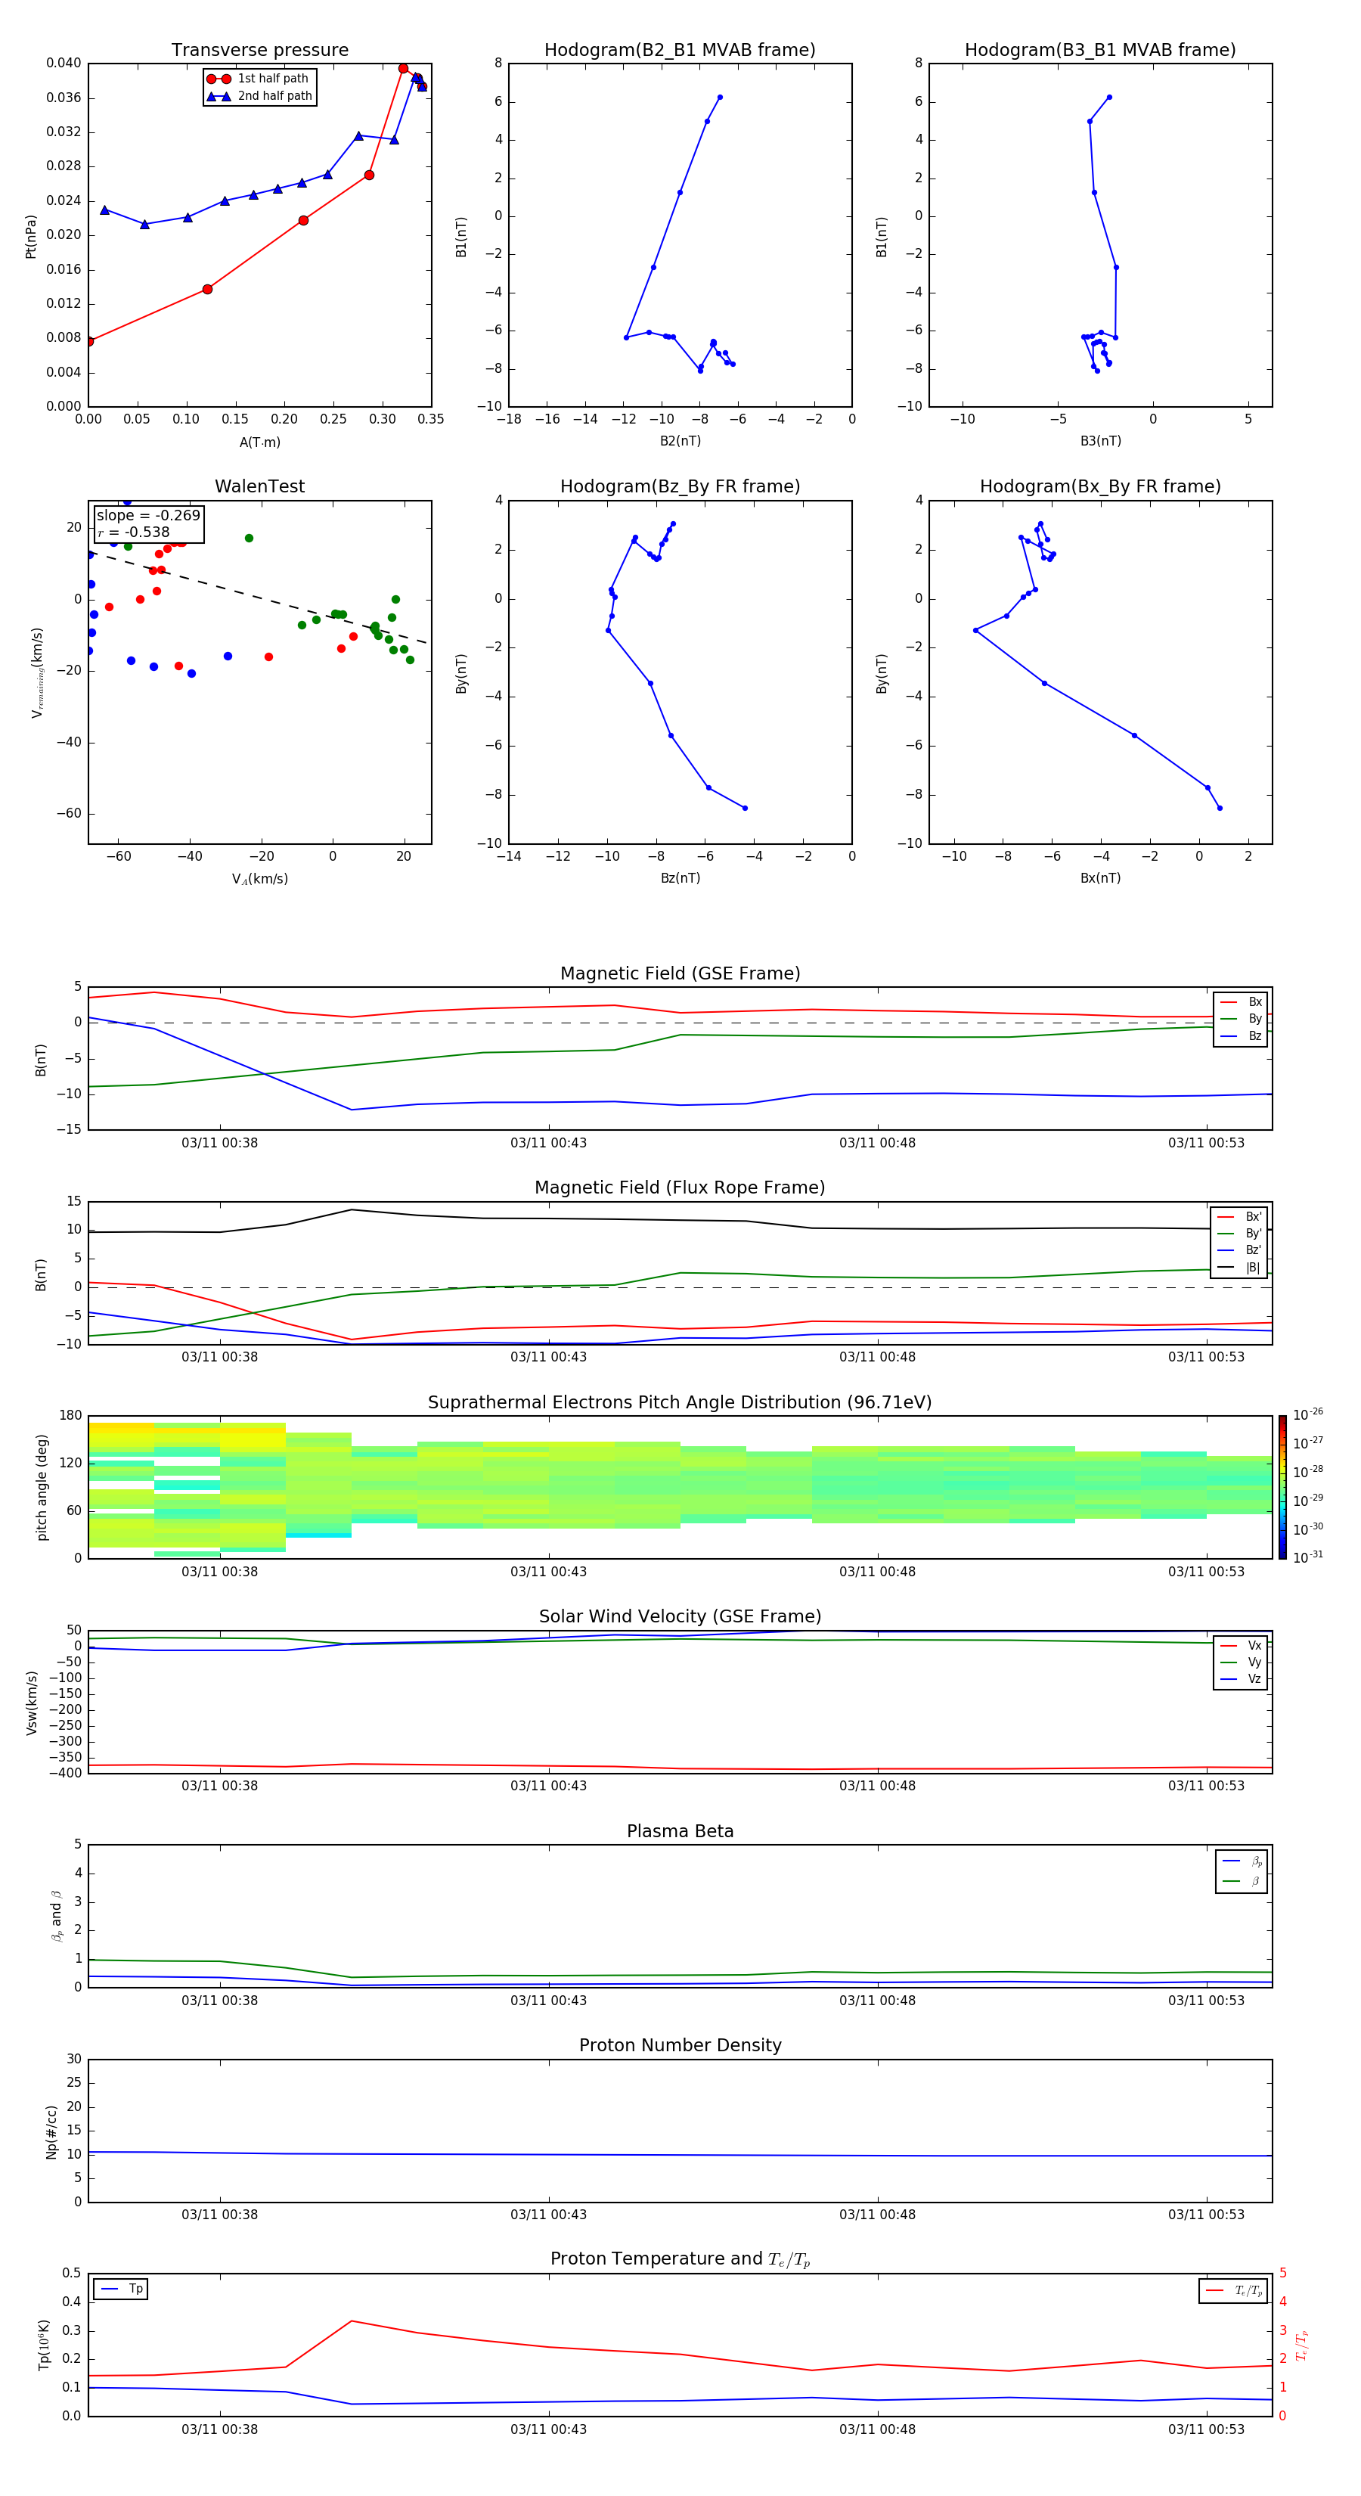This screenshot has width=1361, height=2496.
Task: Click the "Pt(nPa)" y-axis label
Action: pyautogui.click(x=31, y=237)
